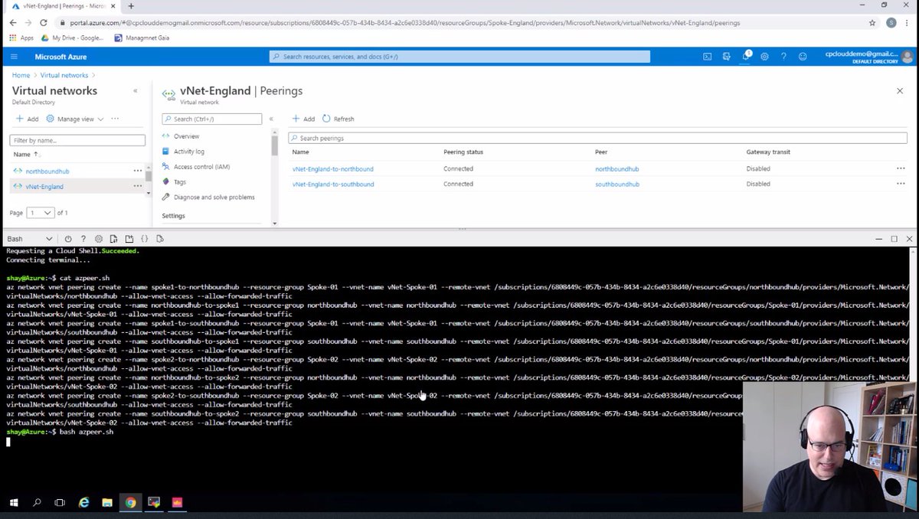Sort virtual networks by Name column

pyautogui.click(x=26, y=154)
